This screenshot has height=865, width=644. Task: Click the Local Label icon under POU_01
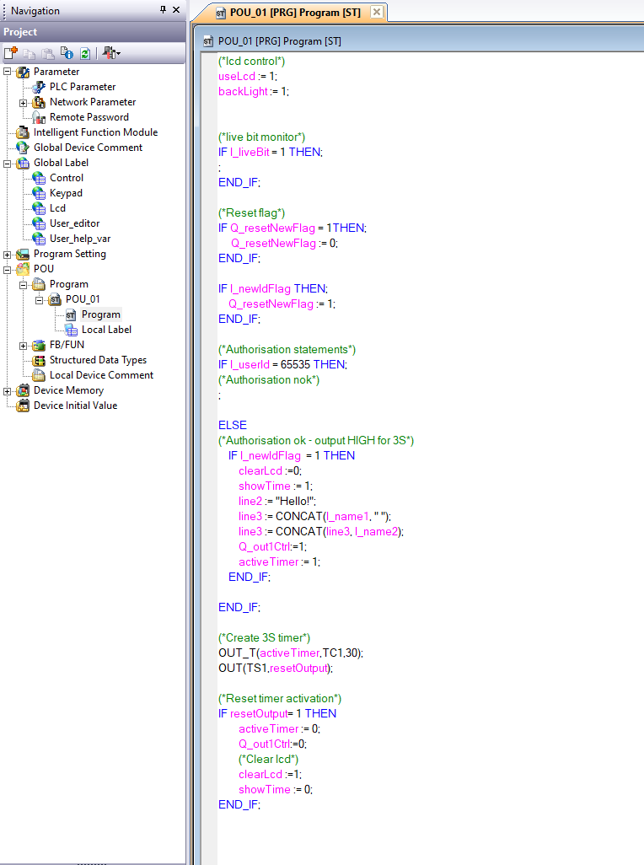(x=71, y=330)
